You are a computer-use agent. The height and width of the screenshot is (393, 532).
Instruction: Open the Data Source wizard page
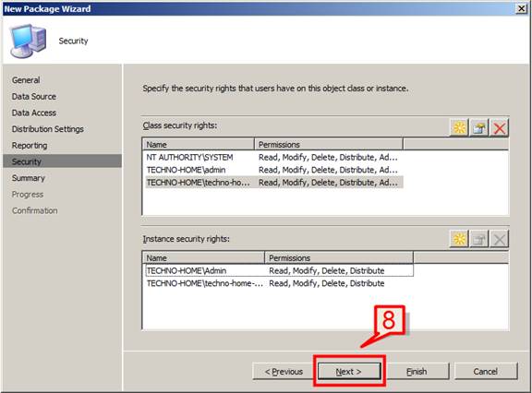pyautogui.click(x=34, y=97)
